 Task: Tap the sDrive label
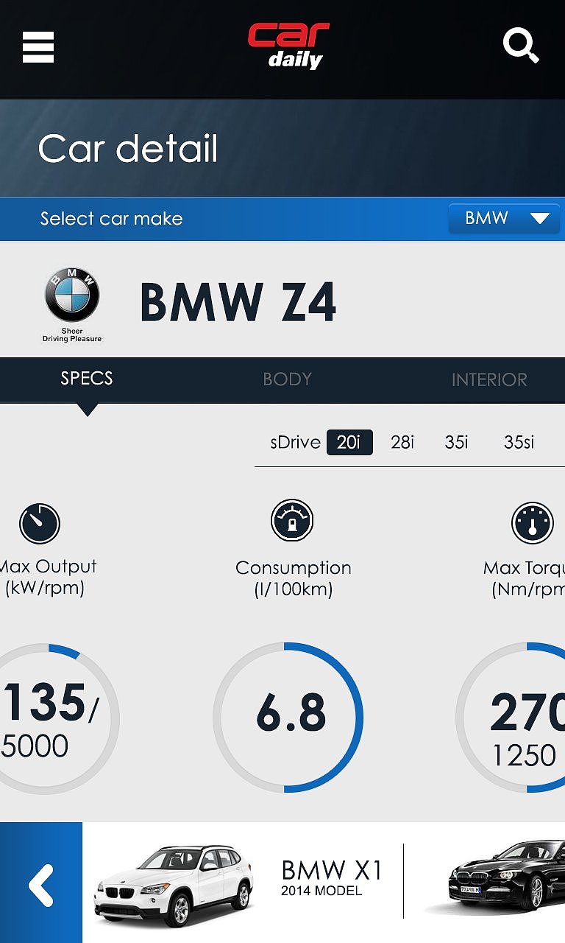coord(295,443)
